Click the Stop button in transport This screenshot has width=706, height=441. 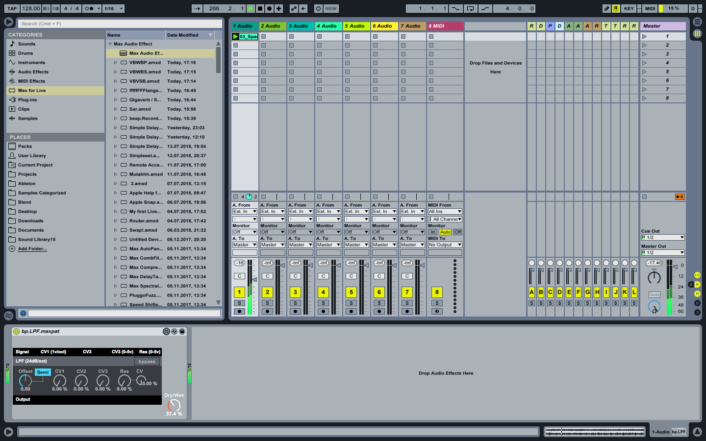click(260, 8)
